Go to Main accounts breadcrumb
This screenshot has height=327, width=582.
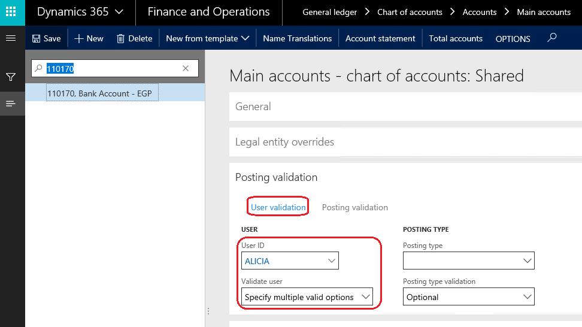click(544, 12)
